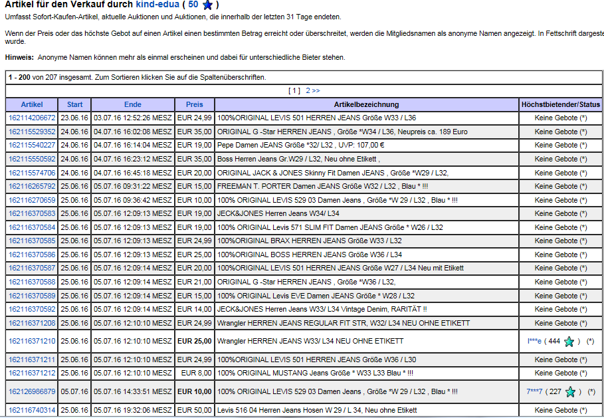The width and height of the screenshot is (604, 418).
Task: Open item 162114206672
Action: tap(32, 118)
